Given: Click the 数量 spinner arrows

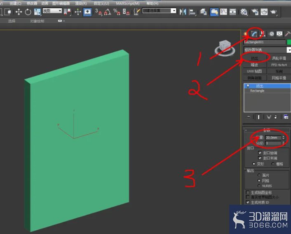Looking at the screenshot, I should (284, 138).
